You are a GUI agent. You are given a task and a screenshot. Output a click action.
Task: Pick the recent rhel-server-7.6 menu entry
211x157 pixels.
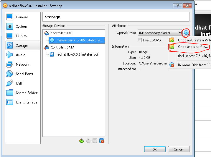click(189, 56)
